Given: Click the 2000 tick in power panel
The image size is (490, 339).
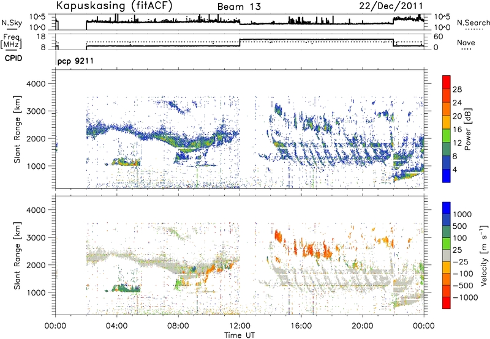Looking at the screenshot, I should pyautogui.click(x=36, y=138).
